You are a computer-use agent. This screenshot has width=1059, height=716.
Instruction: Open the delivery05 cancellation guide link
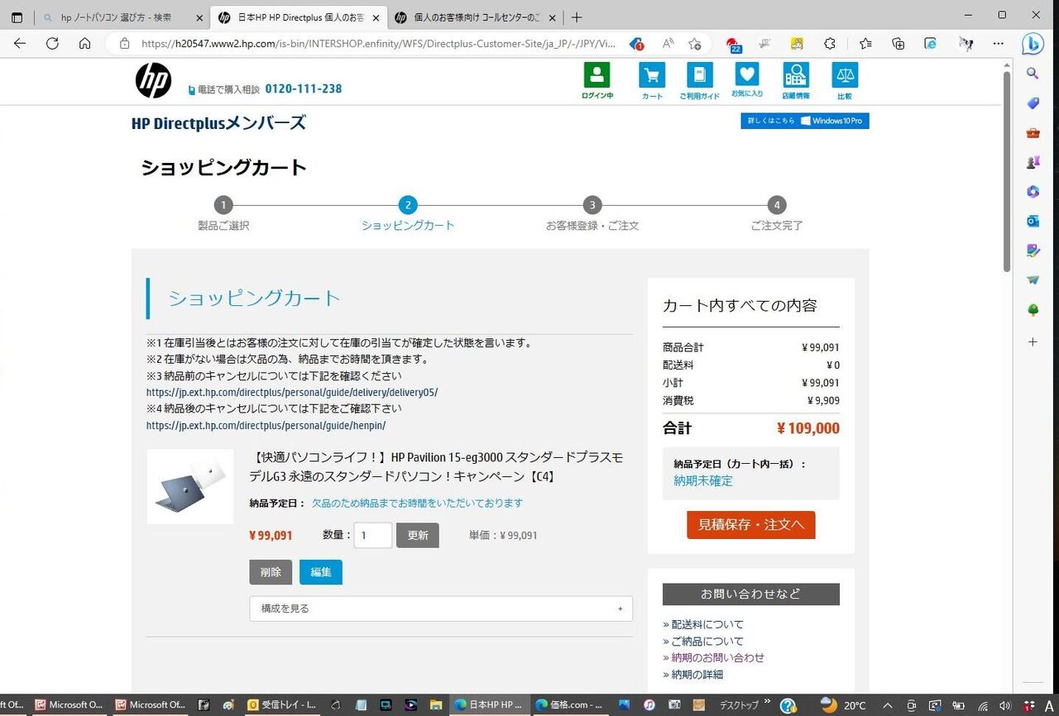[x=292, y=392]
